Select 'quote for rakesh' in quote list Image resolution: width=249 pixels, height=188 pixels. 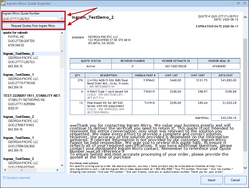click(x=15, y=33)
